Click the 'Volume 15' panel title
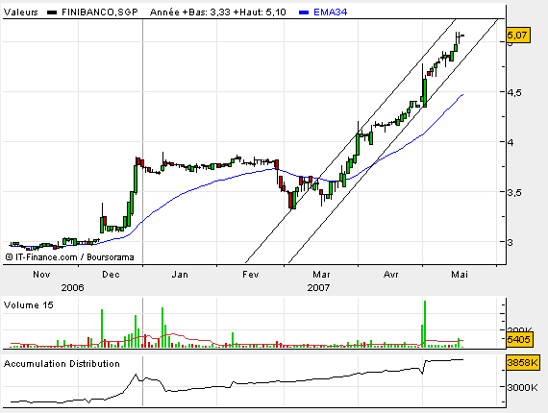Image resolution: width=548 pixels, height=413 pixels. 29,305
